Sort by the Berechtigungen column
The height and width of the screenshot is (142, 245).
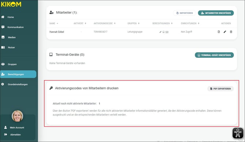tap(162, 23)
